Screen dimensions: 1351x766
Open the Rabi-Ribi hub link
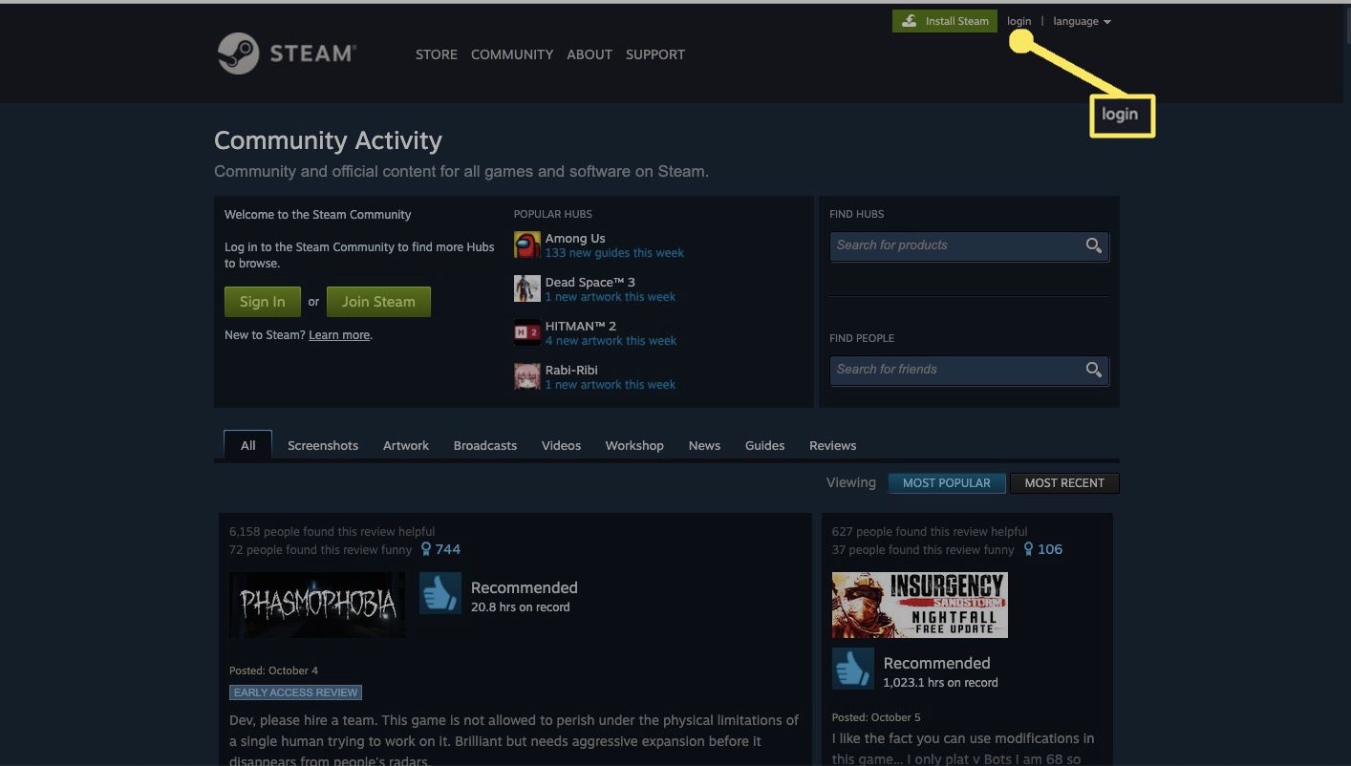click(571, 370)
